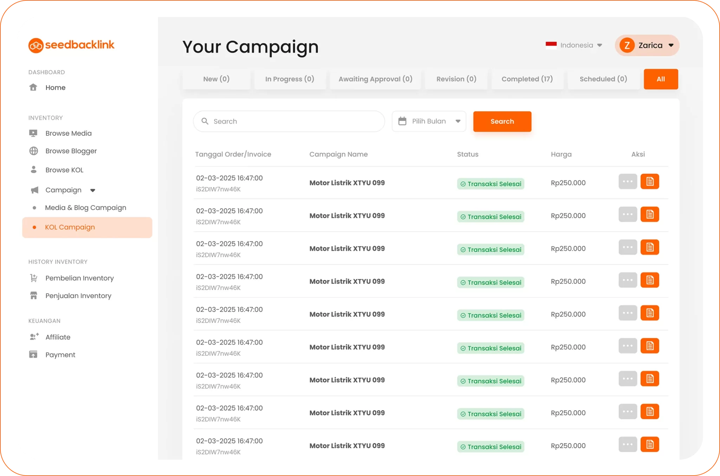Image resolution: width=720 pixels, height=476 pixels.
Task: Click the Affiliate people icon
Action: pyautogui.click(x=34, y=337)
